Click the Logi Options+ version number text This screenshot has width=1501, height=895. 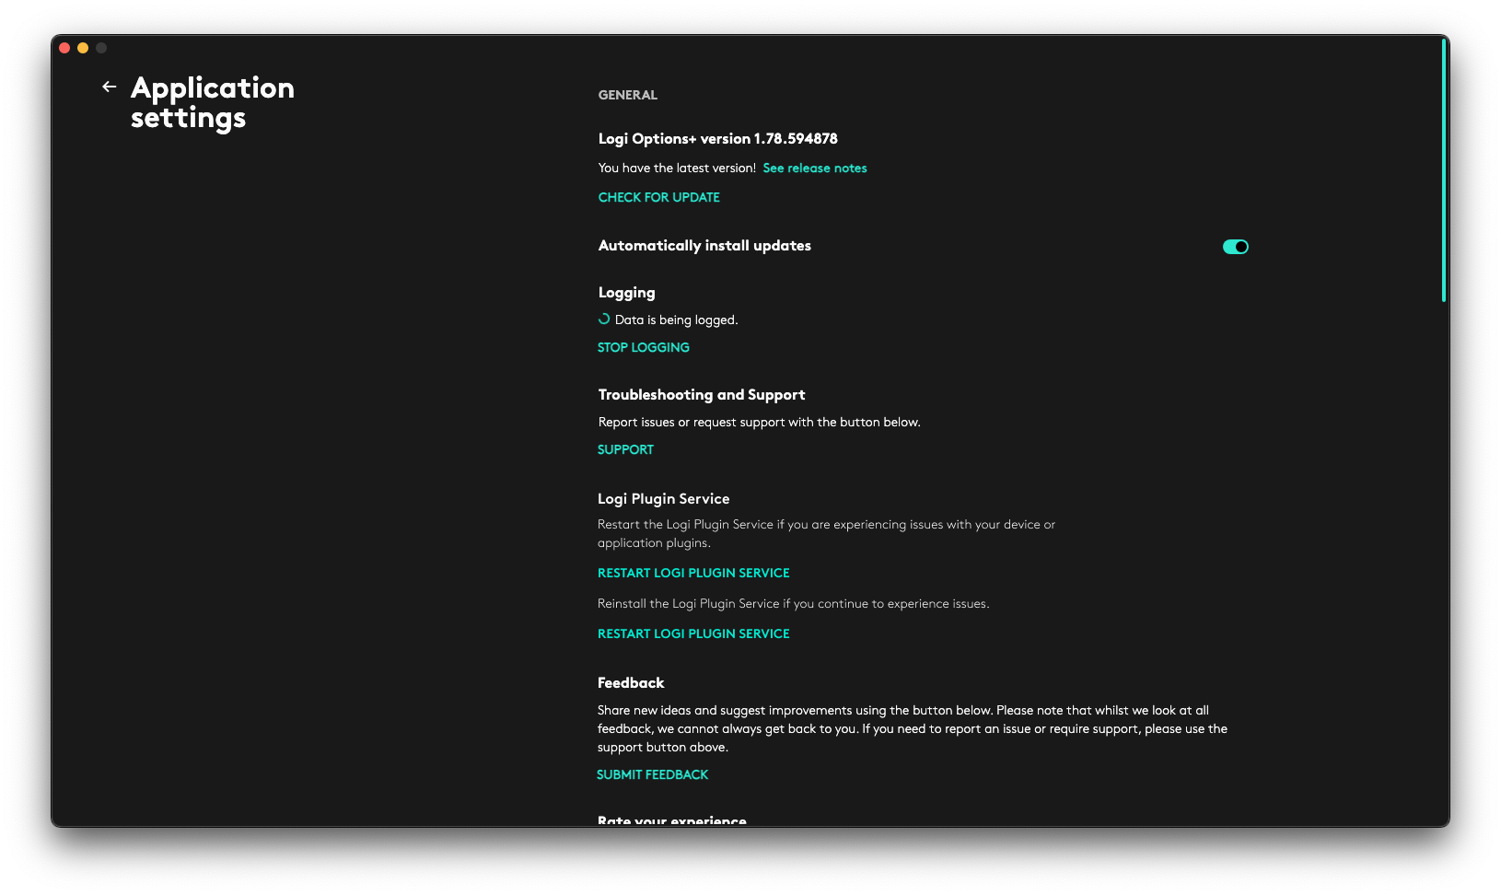(x=717, y=139)
